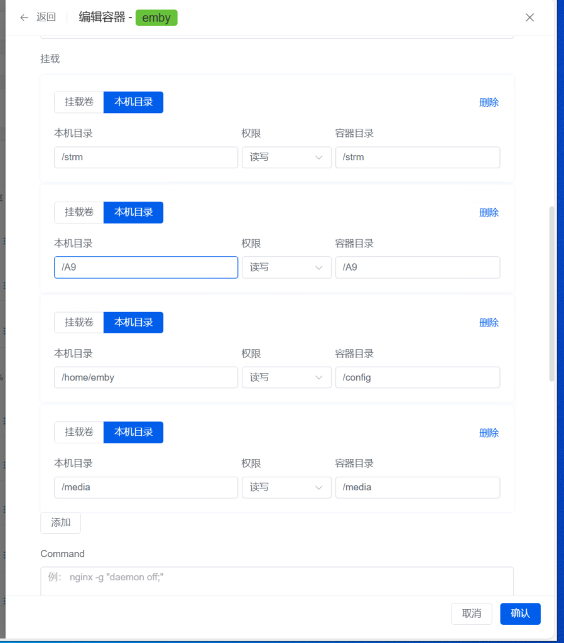This screenshot has width=564, height=643.
Task: Select 挂载卷 tab in the /A9 mount
Action: click(79, 212)
